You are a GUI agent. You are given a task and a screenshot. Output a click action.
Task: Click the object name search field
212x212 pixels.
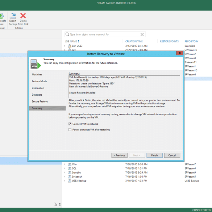click(105, 34)
